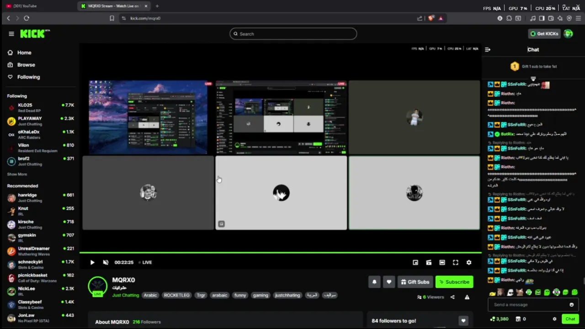Bookmark this page via address bar icon
585x329 pixels.
point(112,18)
